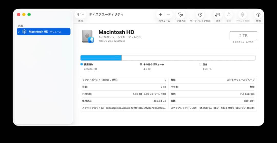277x143 pixels.
Task: Click the マウント解除 unmount icon
Action: tap(242, 15)
